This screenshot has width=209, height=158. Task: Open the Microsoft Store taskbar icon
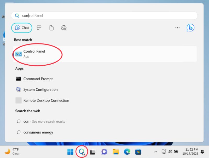[138, 151]
